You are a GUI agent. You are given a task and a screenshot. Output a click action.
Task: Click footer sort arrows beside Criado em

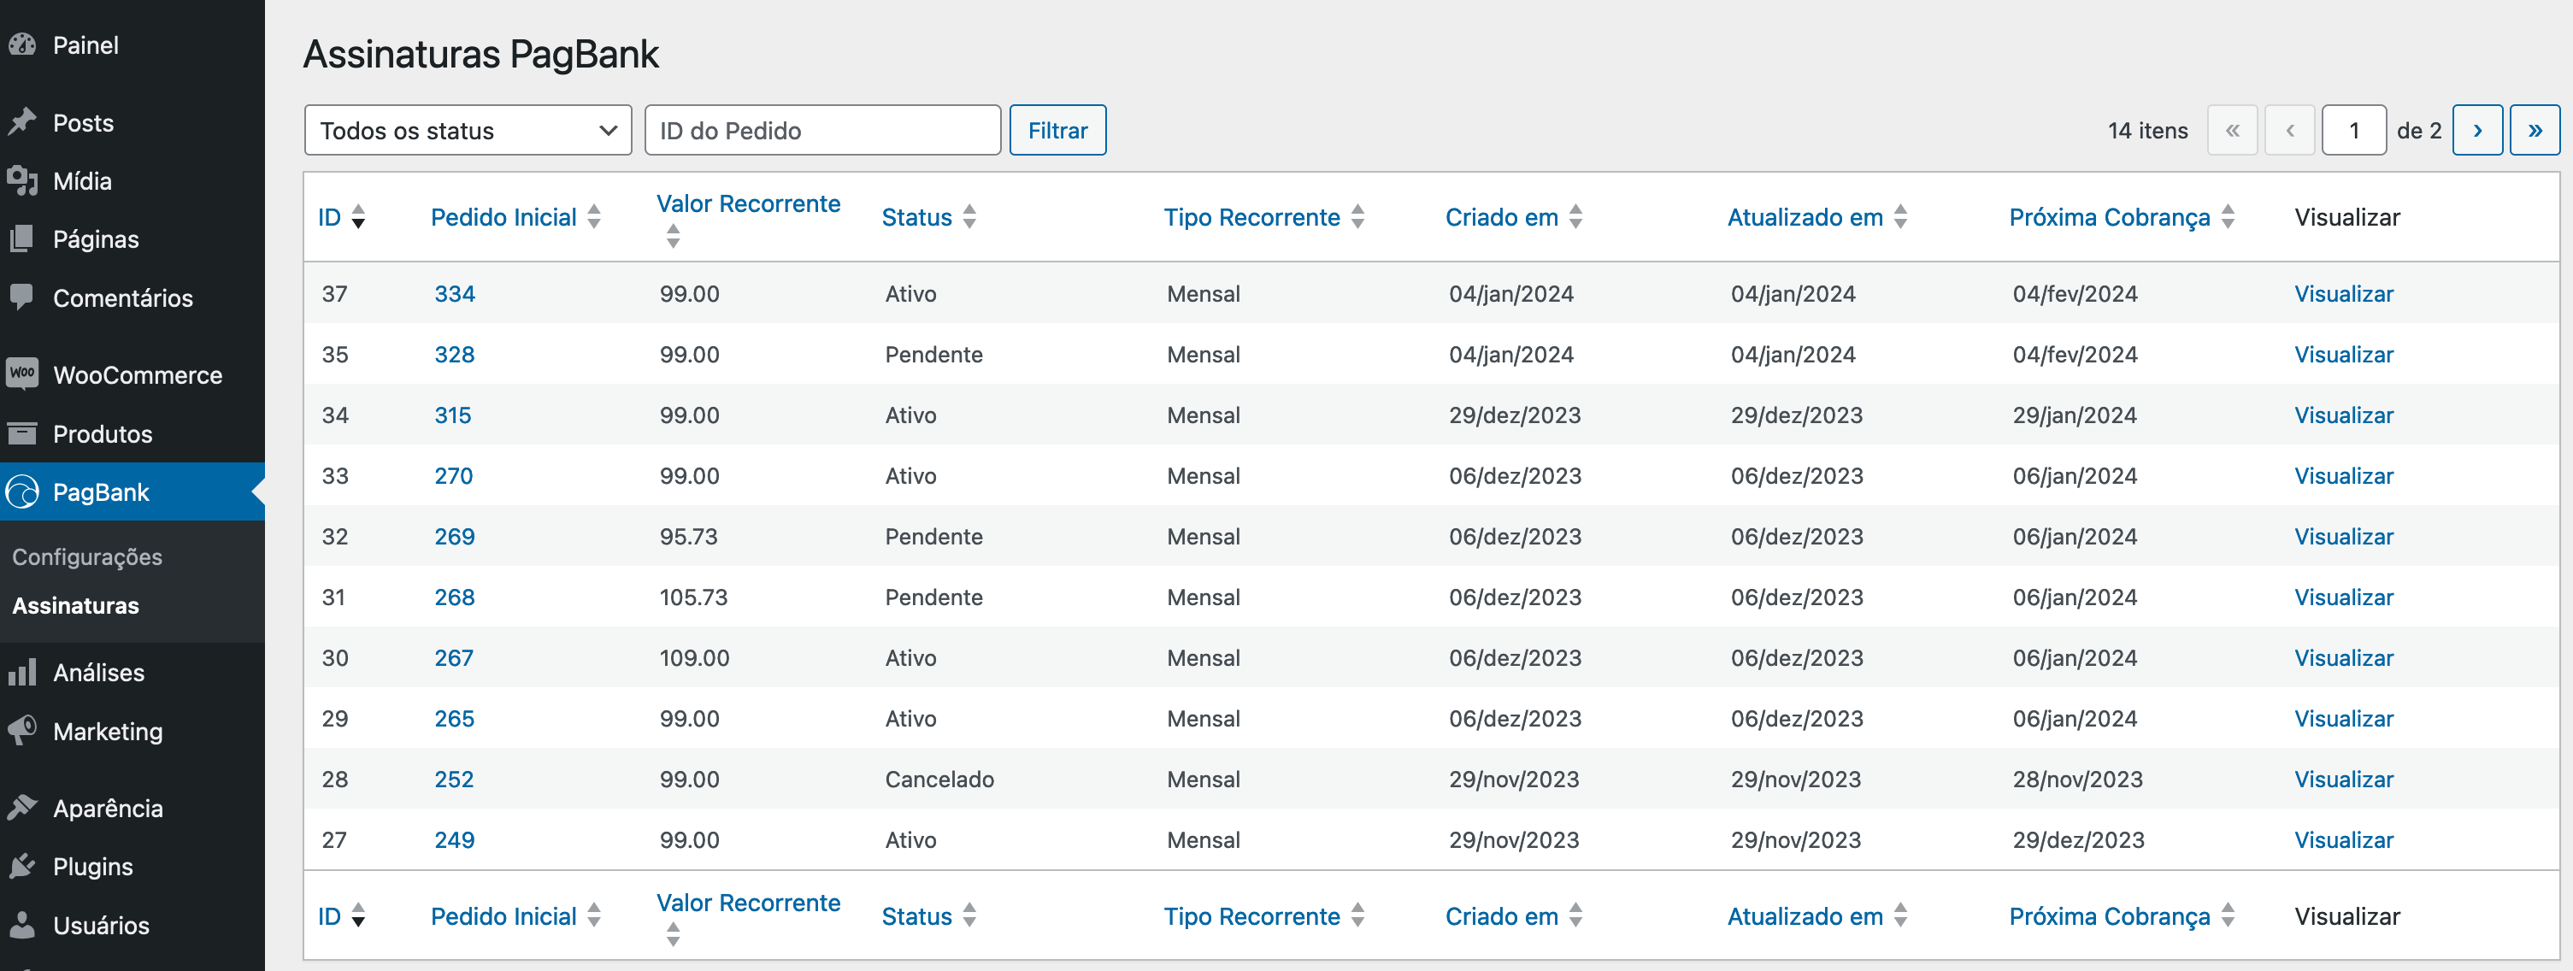coord(1576,915)
